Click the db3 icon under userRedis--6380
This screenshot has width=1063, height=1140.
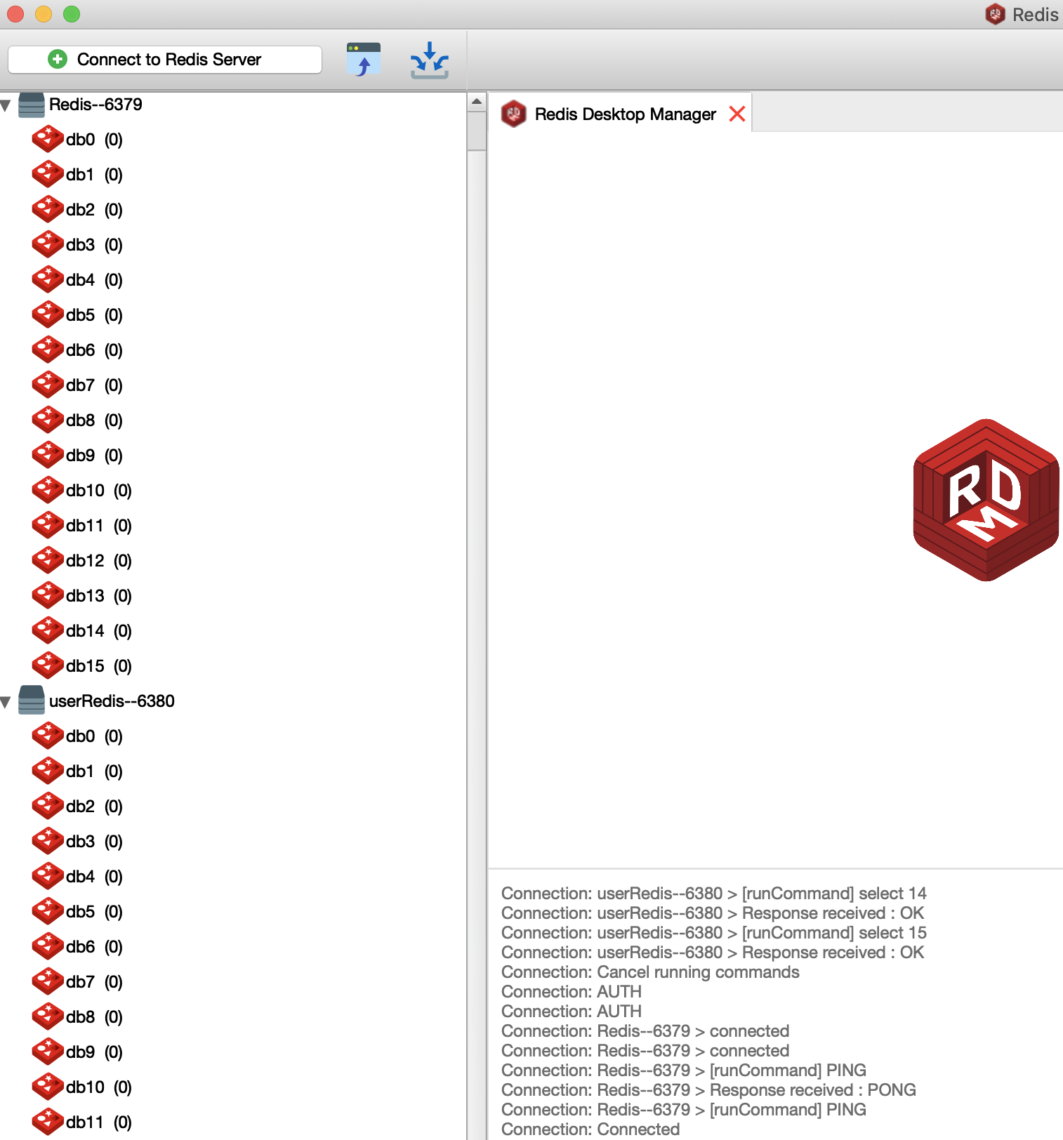[48, 841]
